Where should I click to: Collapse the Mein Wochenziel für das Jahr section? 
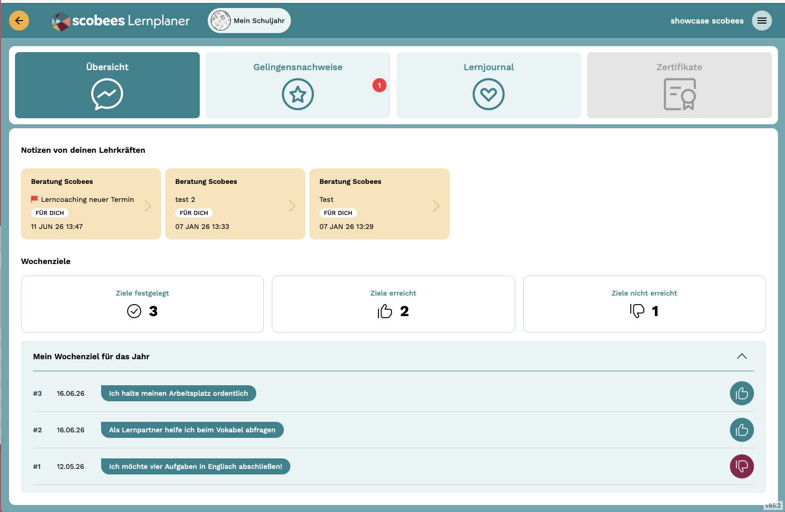click(742, 356)
